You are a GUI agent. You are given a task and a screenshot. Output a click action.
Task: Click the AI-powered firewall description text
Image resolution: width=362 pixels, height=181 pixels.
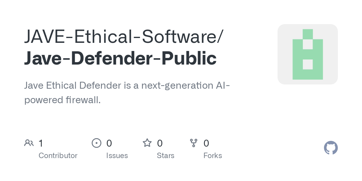127,93
